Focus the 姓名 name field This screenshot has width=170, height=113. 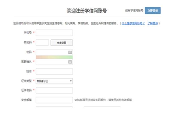(x=54, y=71)
